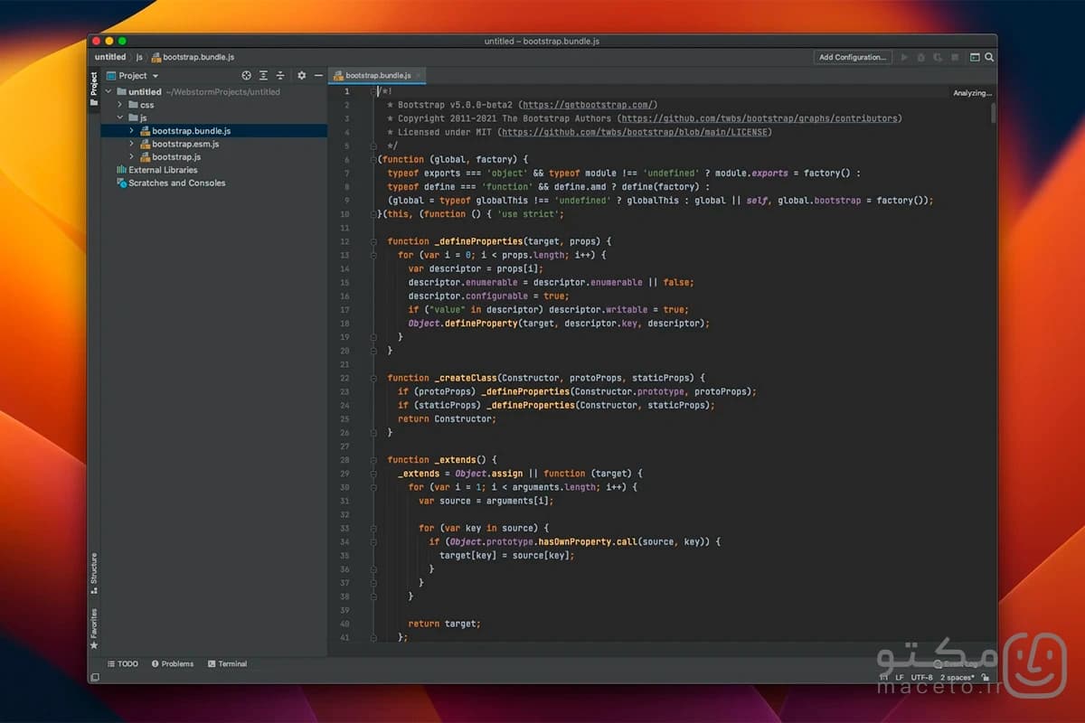The image size is (1085, 723).
Task: Open the UTF-8 encoding selector
Action: pyautogui.click(x=921, y=677)
